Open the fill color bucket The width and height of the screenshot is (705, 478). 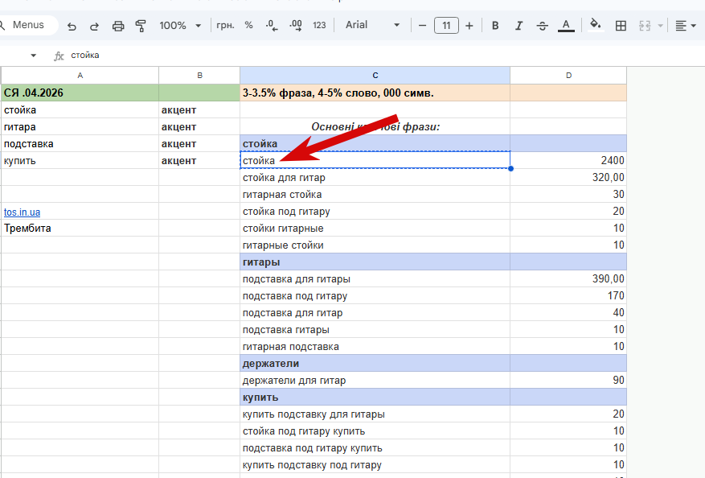click(x=596, y=25)
